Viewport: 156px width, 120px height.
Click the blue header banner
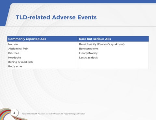pyautogui.click(x=78, y=2)
